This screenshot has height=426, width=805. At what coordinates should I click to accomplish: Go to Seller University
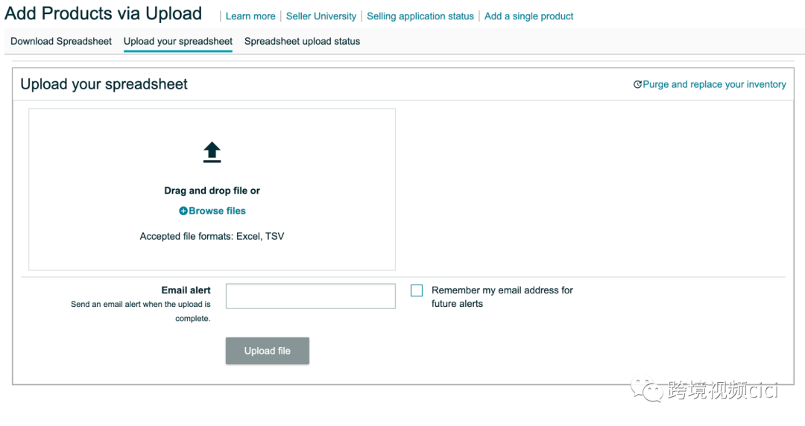click(321, 16)
